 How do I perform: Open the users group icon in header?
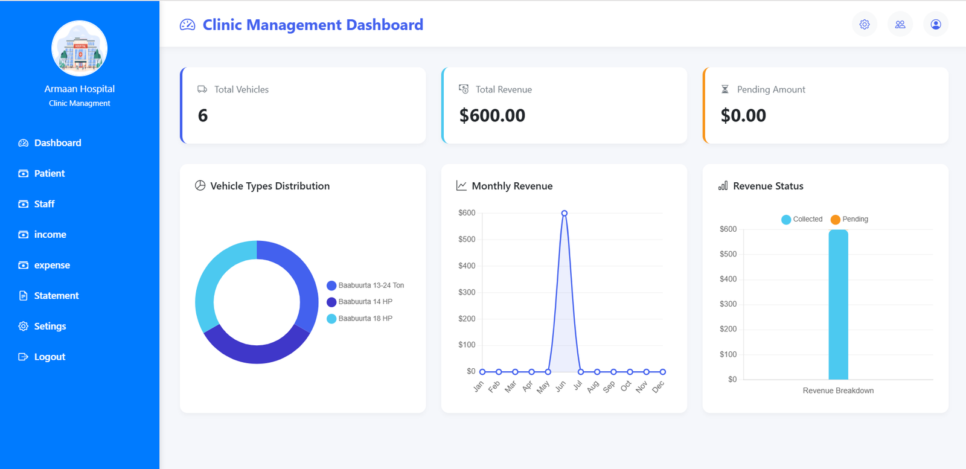click(x=900, y=25)
